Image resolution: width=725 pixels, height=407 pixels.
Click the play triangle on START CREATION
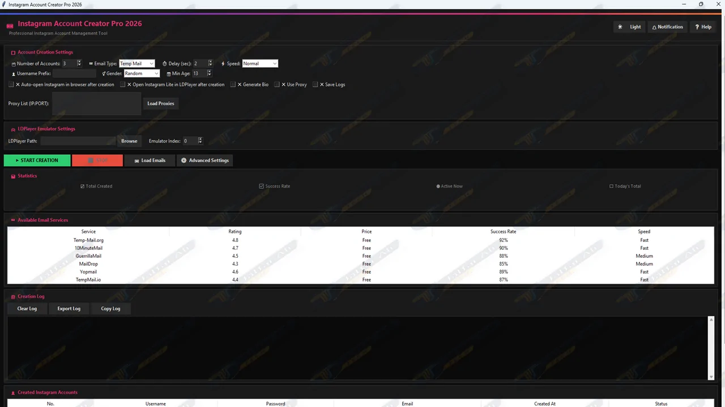click(x=18, y=161)
